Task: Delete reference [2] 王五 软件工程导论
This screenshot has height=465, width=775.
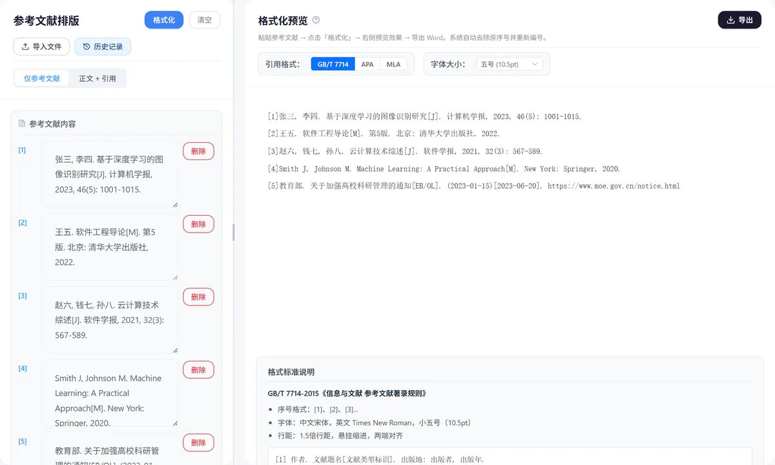Action: 198,224
